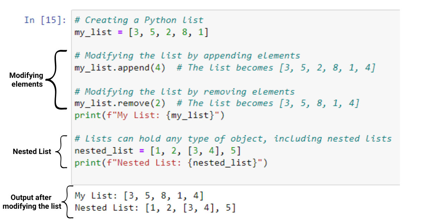Click the nested_list assignment line
The height and width of the screenshot is (221, 422).
(x=158, y=151)
